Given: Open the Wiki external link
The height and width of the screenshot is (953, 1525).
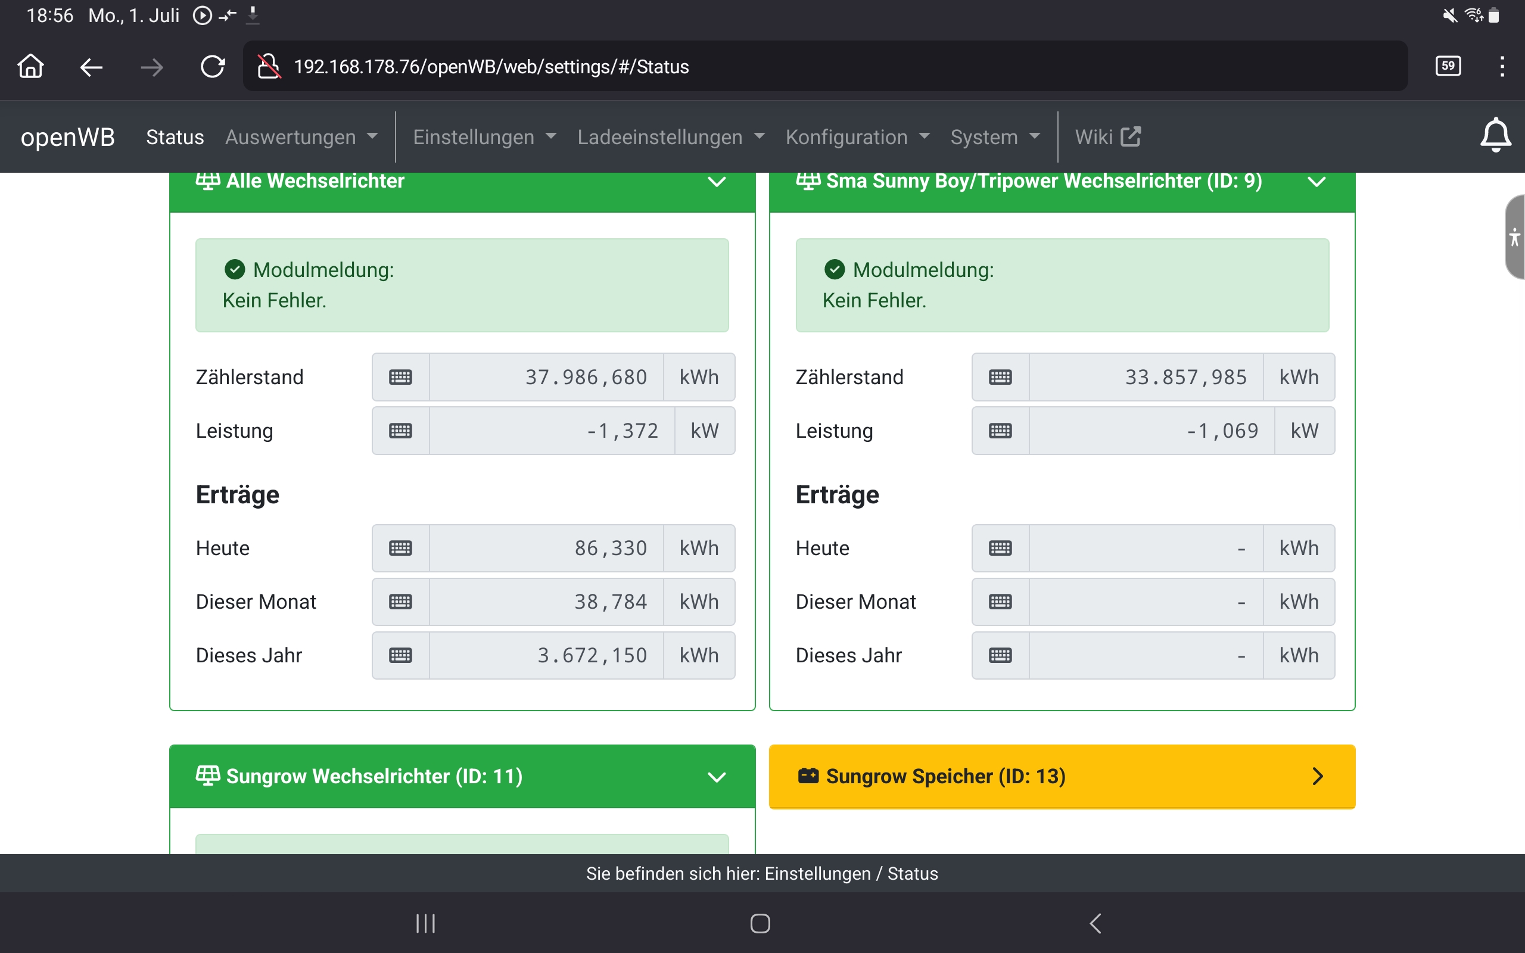Looking at the screenshot, I should tap(1107, 137).
